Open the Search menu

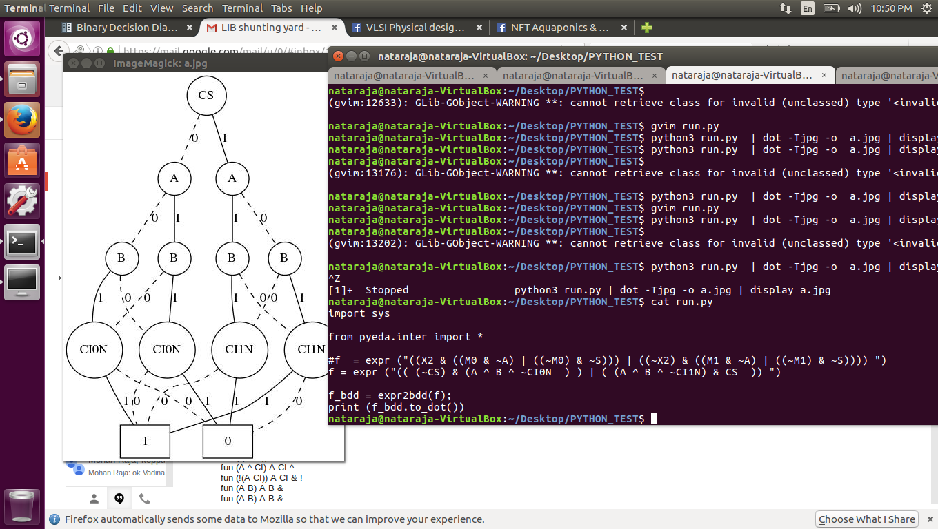198,8
